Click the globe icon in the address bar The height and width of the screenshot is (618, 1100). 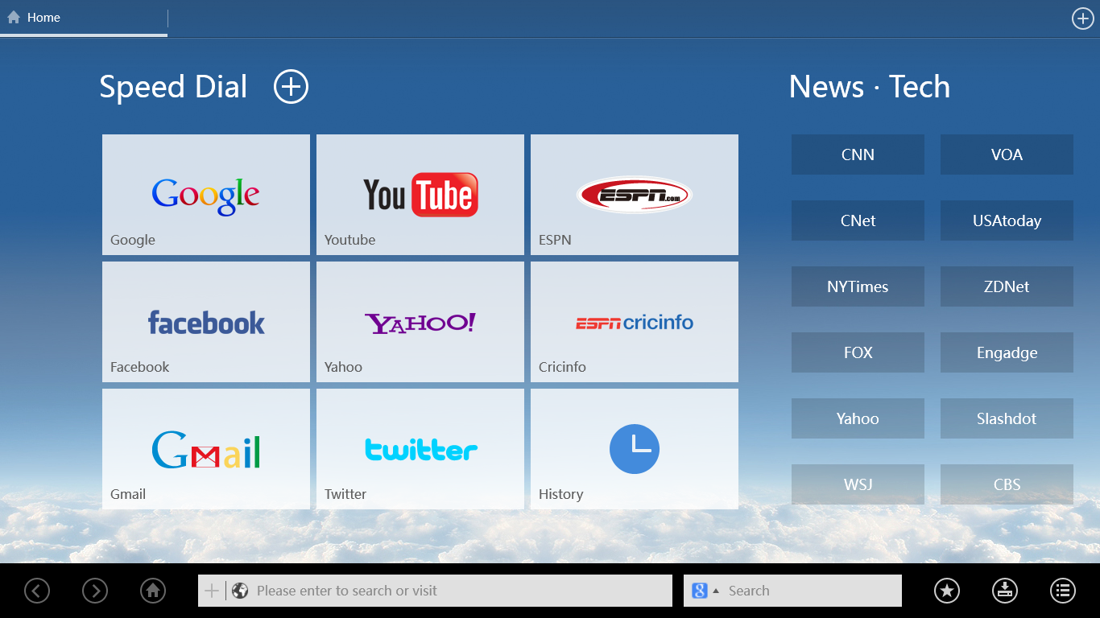click(x=240, y=591)
